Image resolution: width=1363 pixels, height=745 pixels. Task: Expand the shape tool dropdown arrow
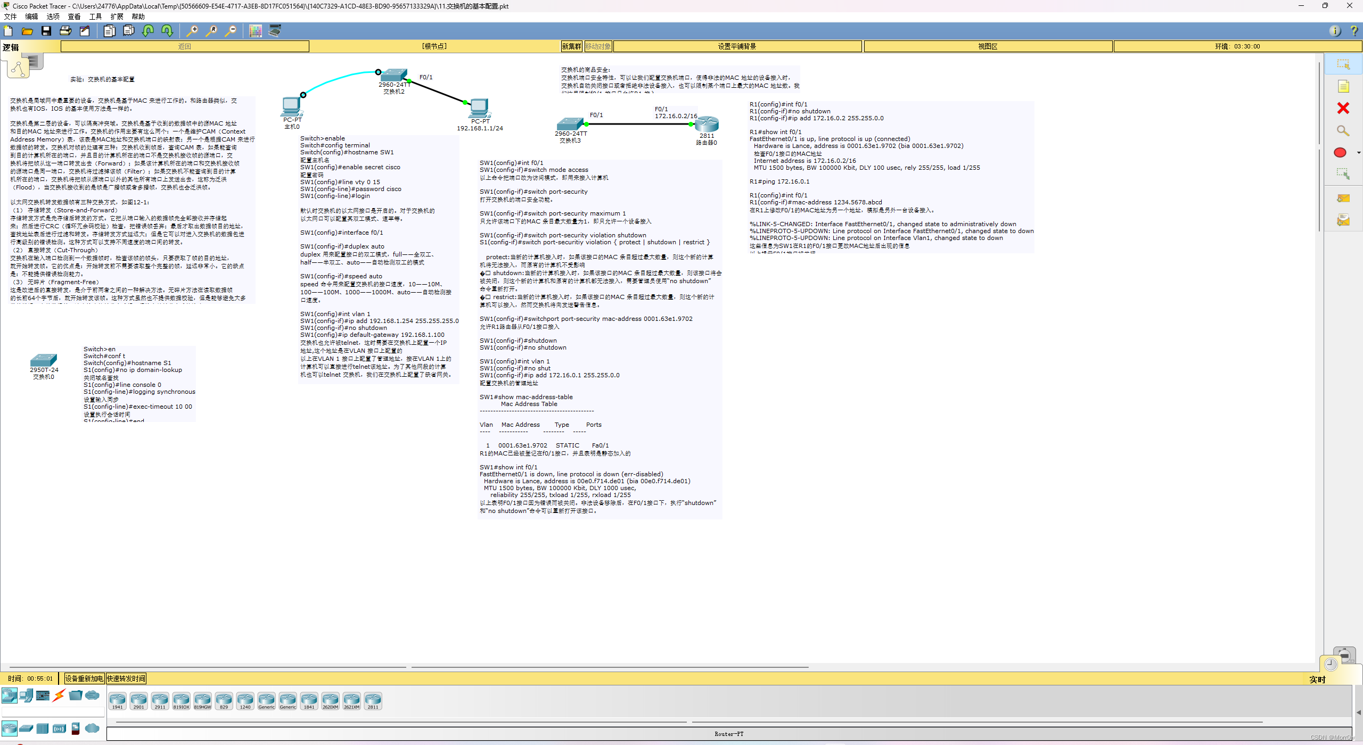[1359, 153]
